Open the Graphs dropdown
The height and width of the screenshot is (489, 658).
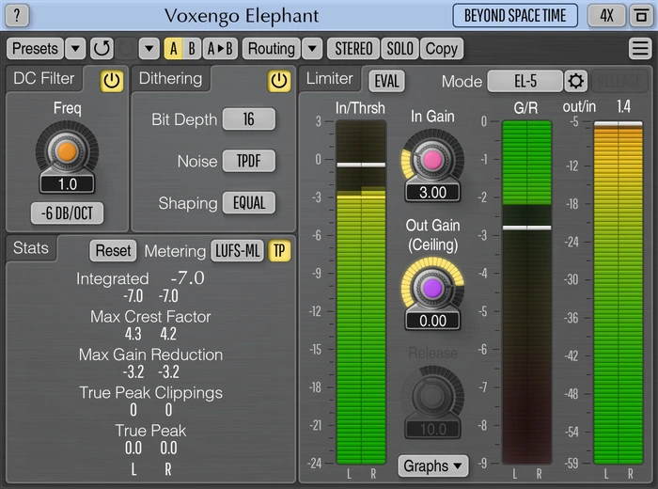tap(433, 465)
